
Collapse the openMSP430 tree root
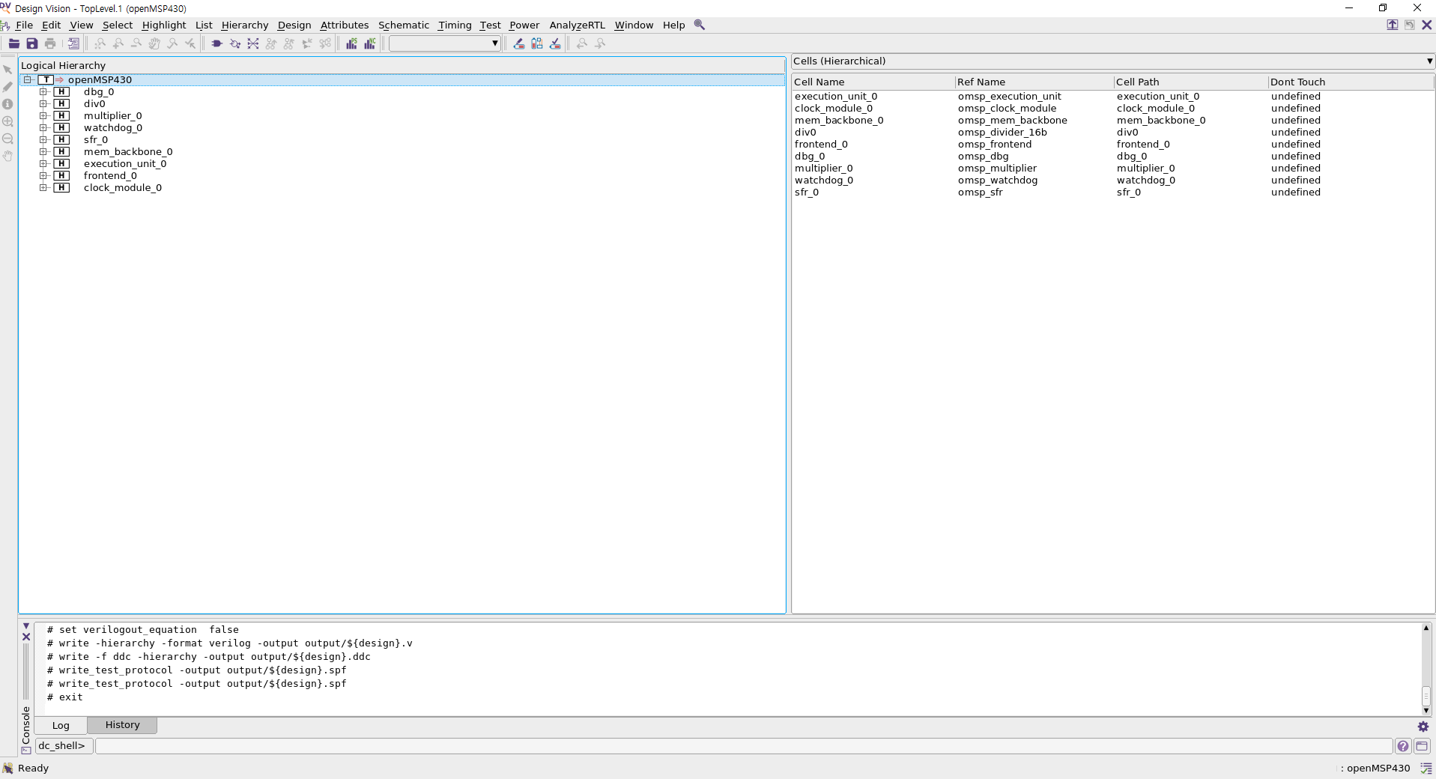[27, 79]
